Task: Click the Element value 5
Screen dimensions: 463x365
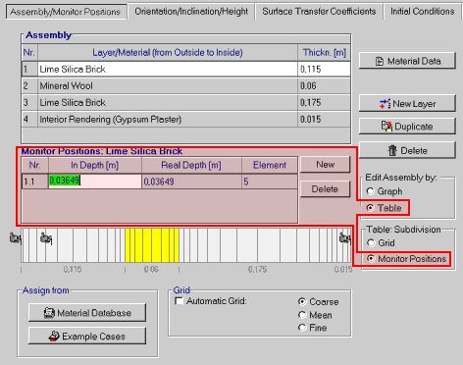Action: point(270,182)
